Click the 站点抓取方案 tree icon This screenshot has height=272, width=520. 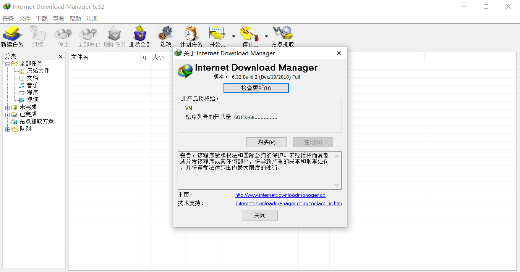click(x=15, y=122)
